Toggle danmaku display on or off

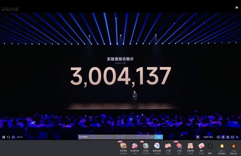(x=223, y=137)
